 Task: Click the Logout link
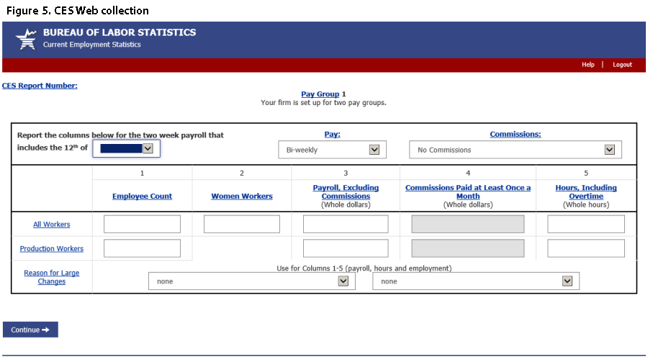[x=622, y=65]
